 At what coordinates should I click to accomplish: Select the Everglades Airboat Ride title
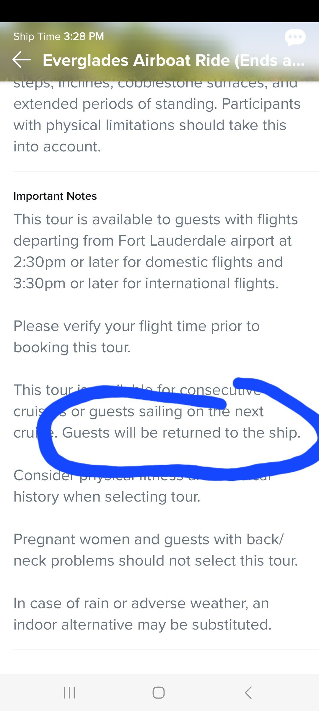174,60
